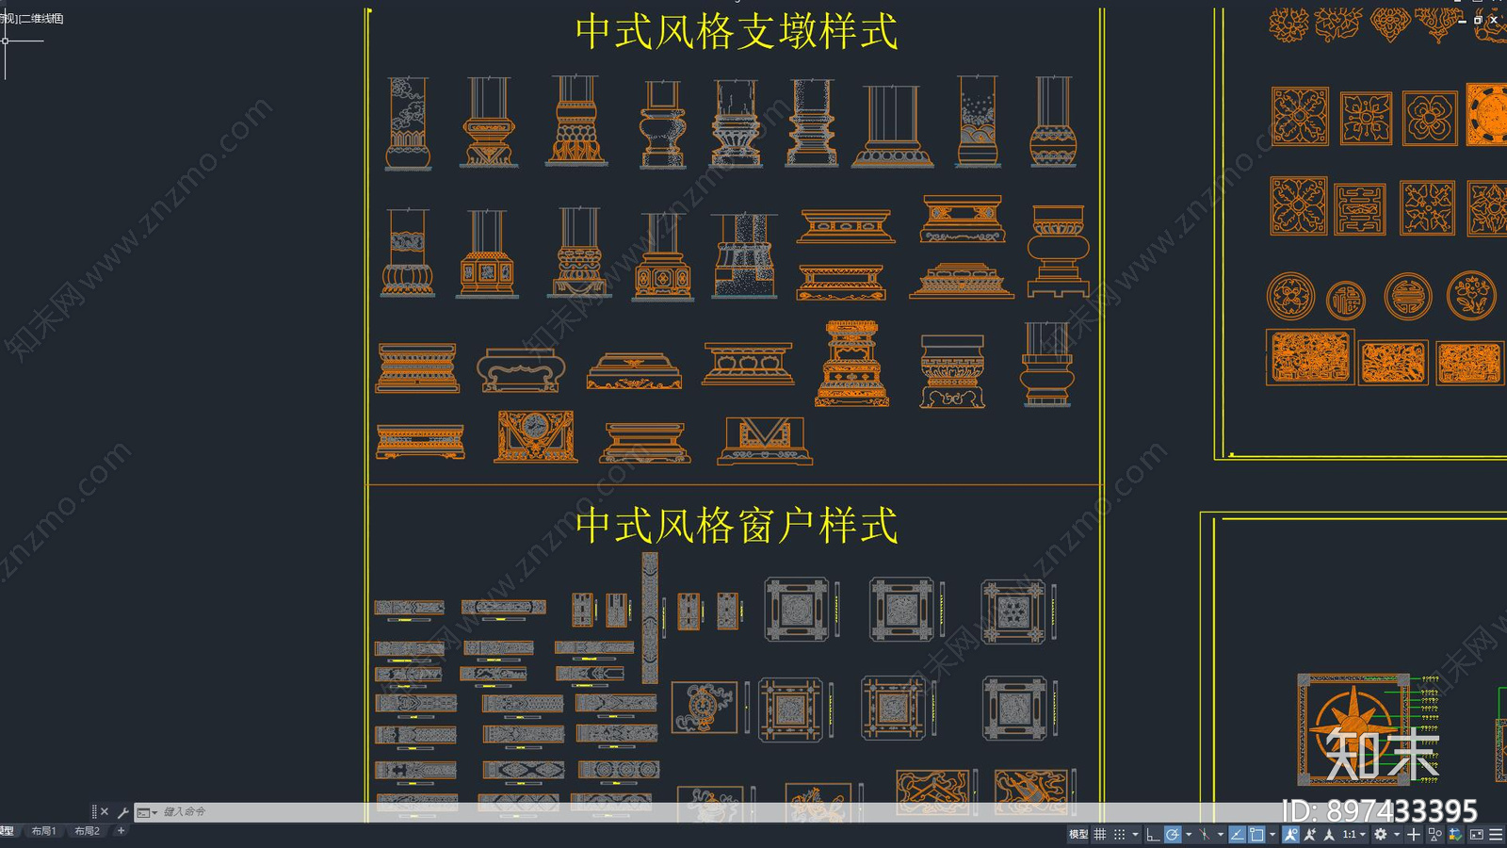Screen dimensions: 1507x848
Task: Open isometric drafting plane dropdown
Action: (x=1221, y=834)
